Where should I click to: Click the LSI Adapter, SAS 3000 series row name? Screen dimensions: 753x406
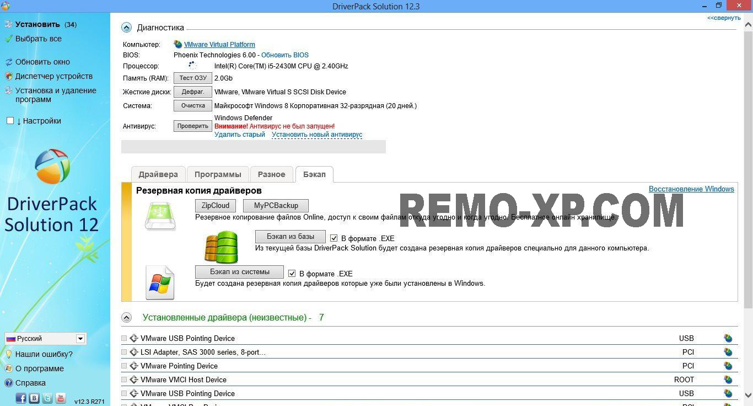203,352
